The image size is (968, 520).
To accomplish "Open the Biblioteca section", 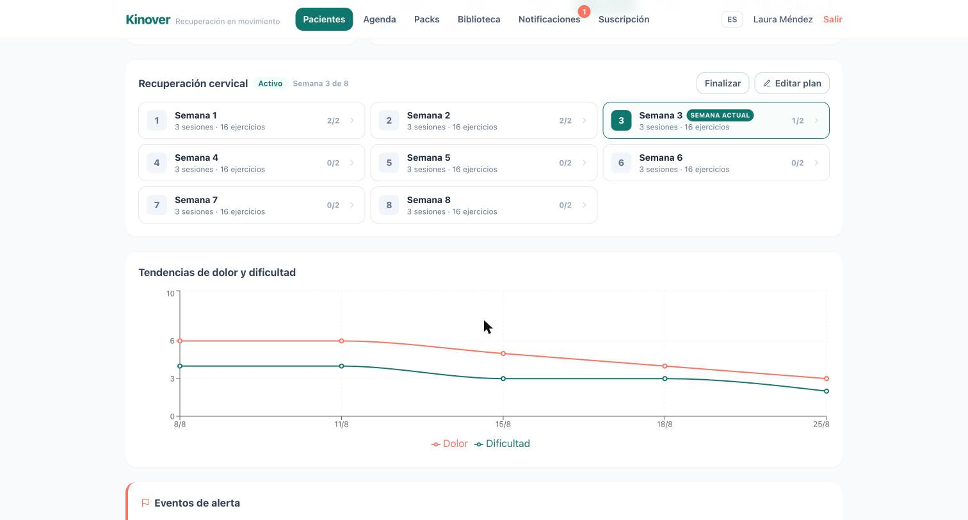I will point(479,19).
